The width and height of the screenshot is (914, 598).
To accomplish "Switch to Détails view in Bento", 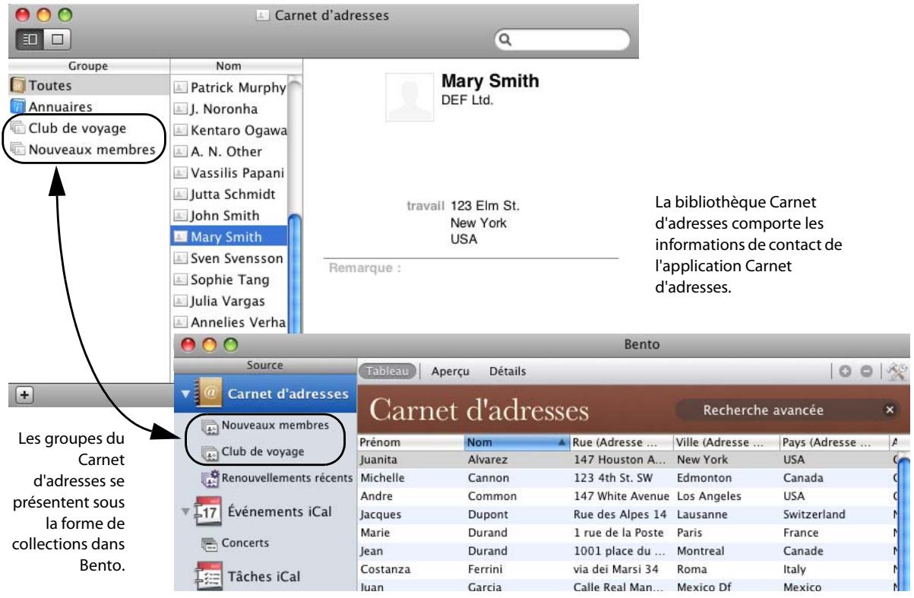I will click(508, 371).
